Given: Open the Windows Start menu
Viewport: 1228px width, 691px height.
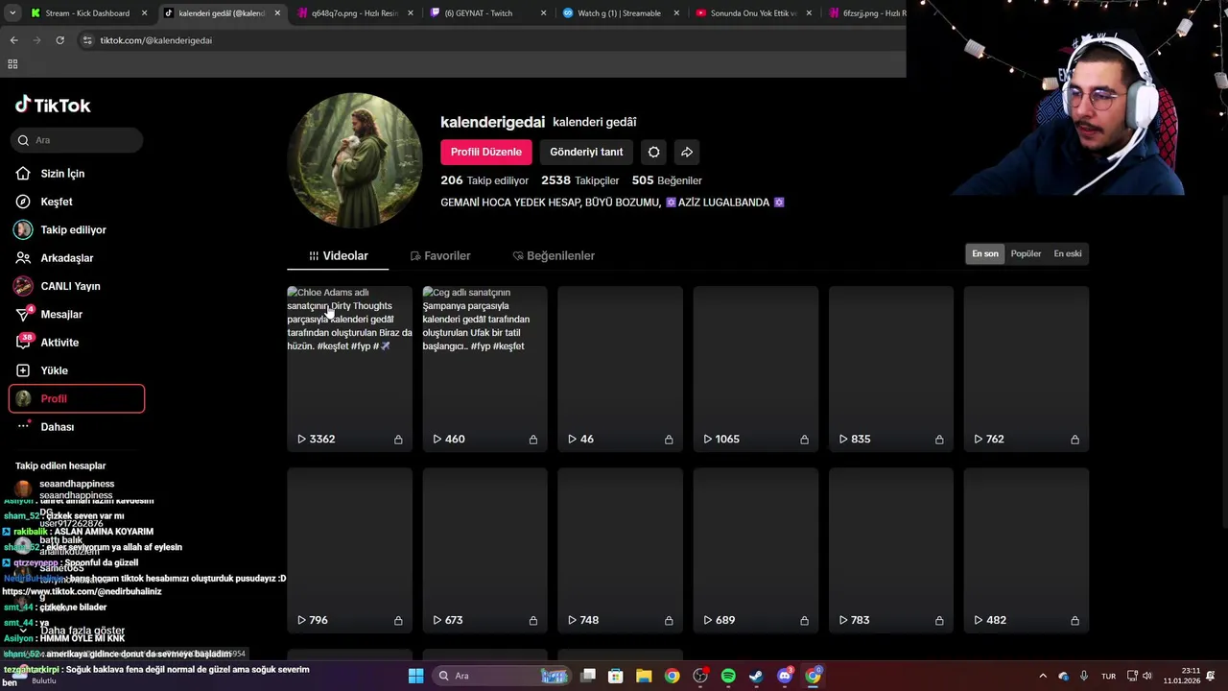Looking at the screenshot, I should (415, 676).
